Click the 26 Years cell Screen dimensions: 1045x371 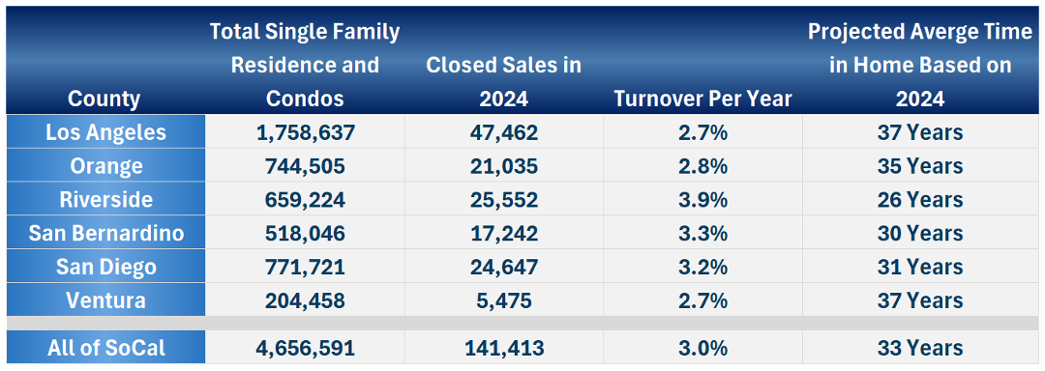pyautogui.click(x=920, y=199)
